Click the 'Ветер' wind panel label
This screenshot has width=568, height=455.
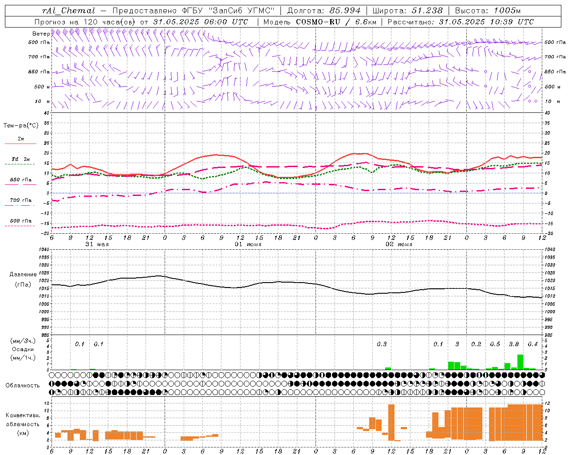point(41,34)
